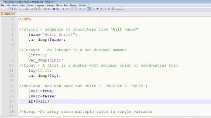Screen dimensions: 211x118
Task: Open the File menu
Action: coord(3,5)
